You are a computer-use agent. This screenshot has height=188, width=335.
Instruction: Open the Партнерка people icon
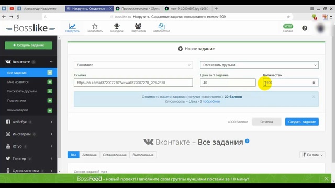[x=138, y=26]
